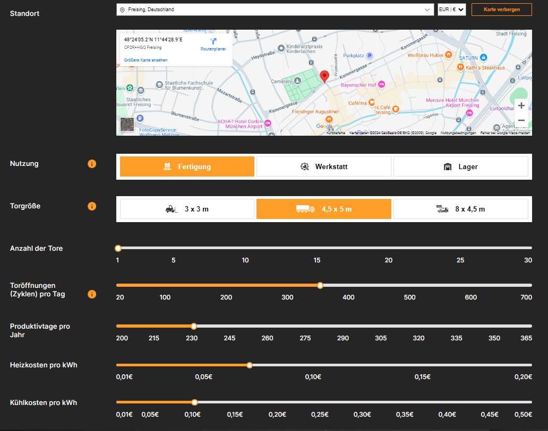Zoom in the map with plus icon

[x=521, y=105]
